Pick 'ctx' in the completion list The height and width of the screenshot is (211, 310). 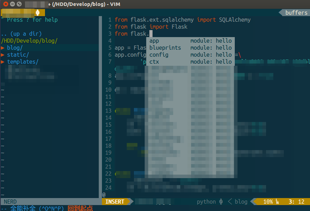point(154,62)
